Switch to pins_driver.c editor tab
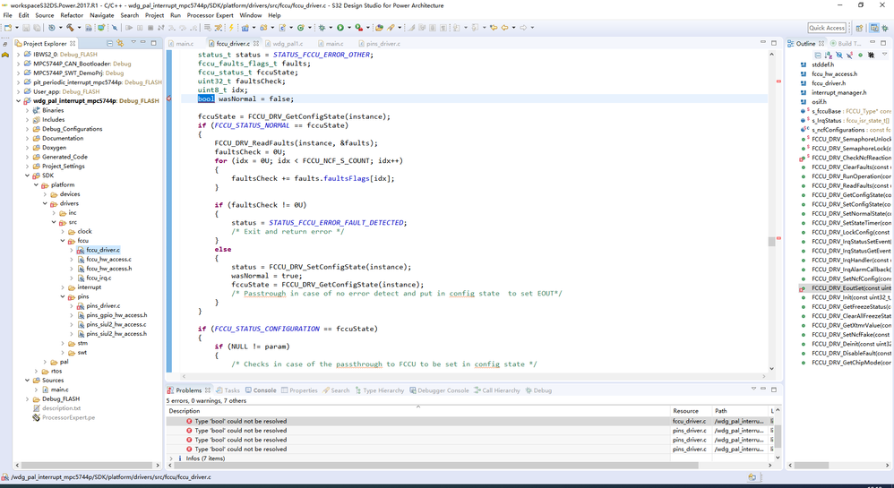This screenshot has width=894, height=488. [x=380, y=43]
